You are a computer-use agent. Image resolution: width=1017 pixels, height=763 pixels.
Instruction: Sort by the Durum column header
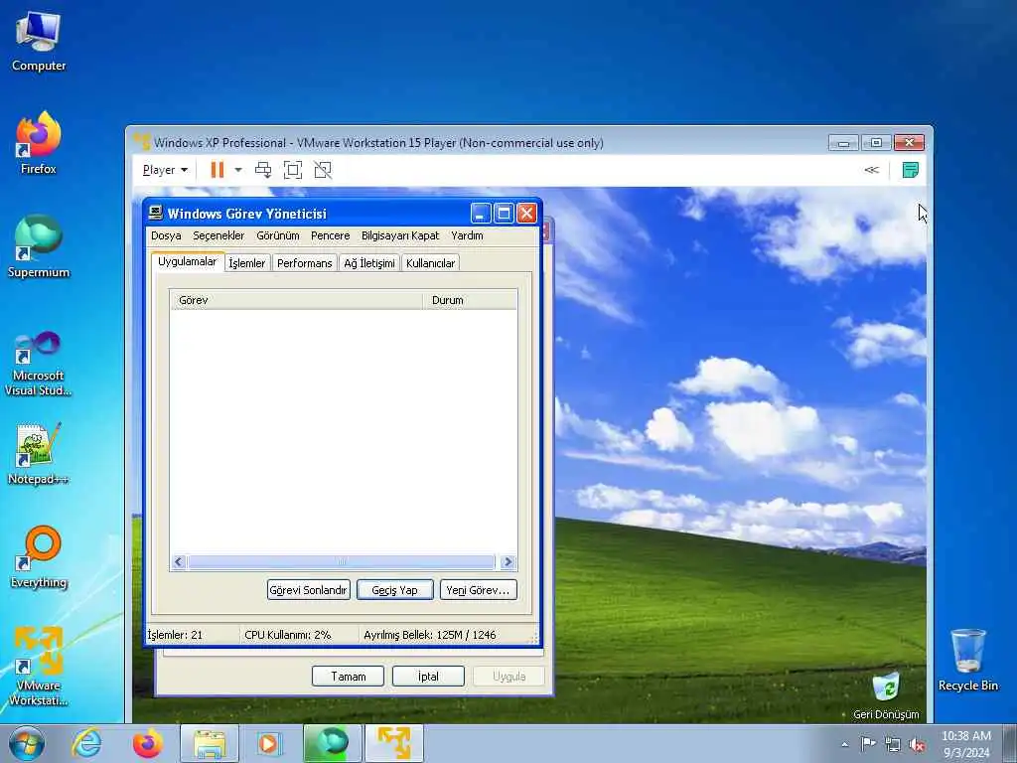point(470,300)
